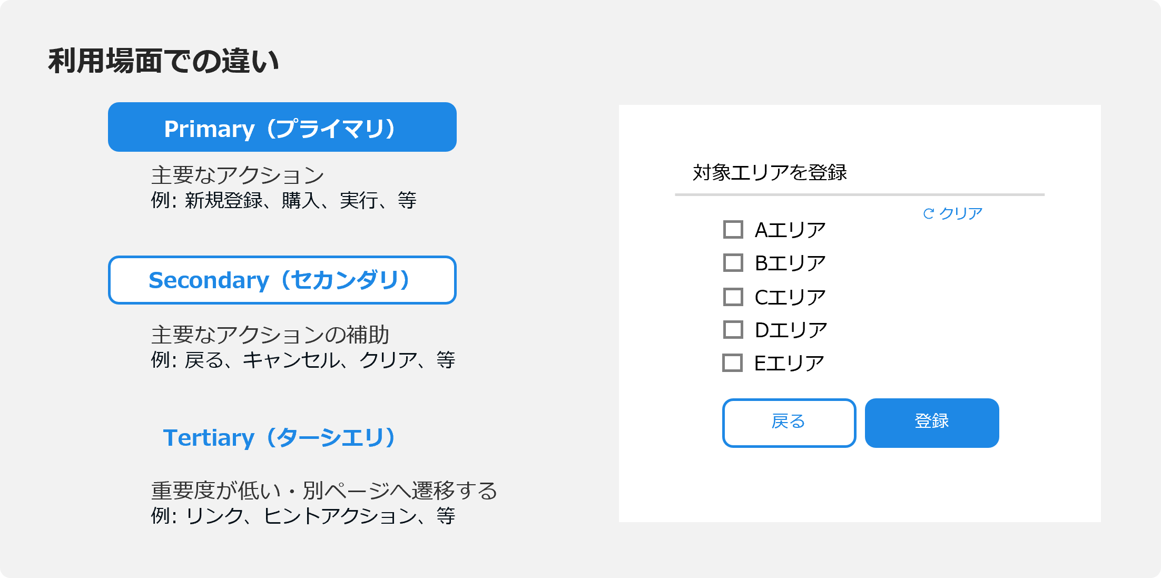Click the Cエリア text label
This screenshot has width=1161, height=578.
(x=790, y=297)
